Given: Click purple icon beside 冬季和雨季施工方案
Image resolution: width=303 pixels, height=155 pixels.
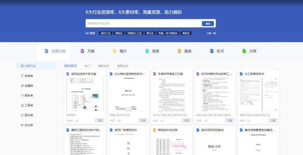Looking at the screenshot, I should 155,74.
